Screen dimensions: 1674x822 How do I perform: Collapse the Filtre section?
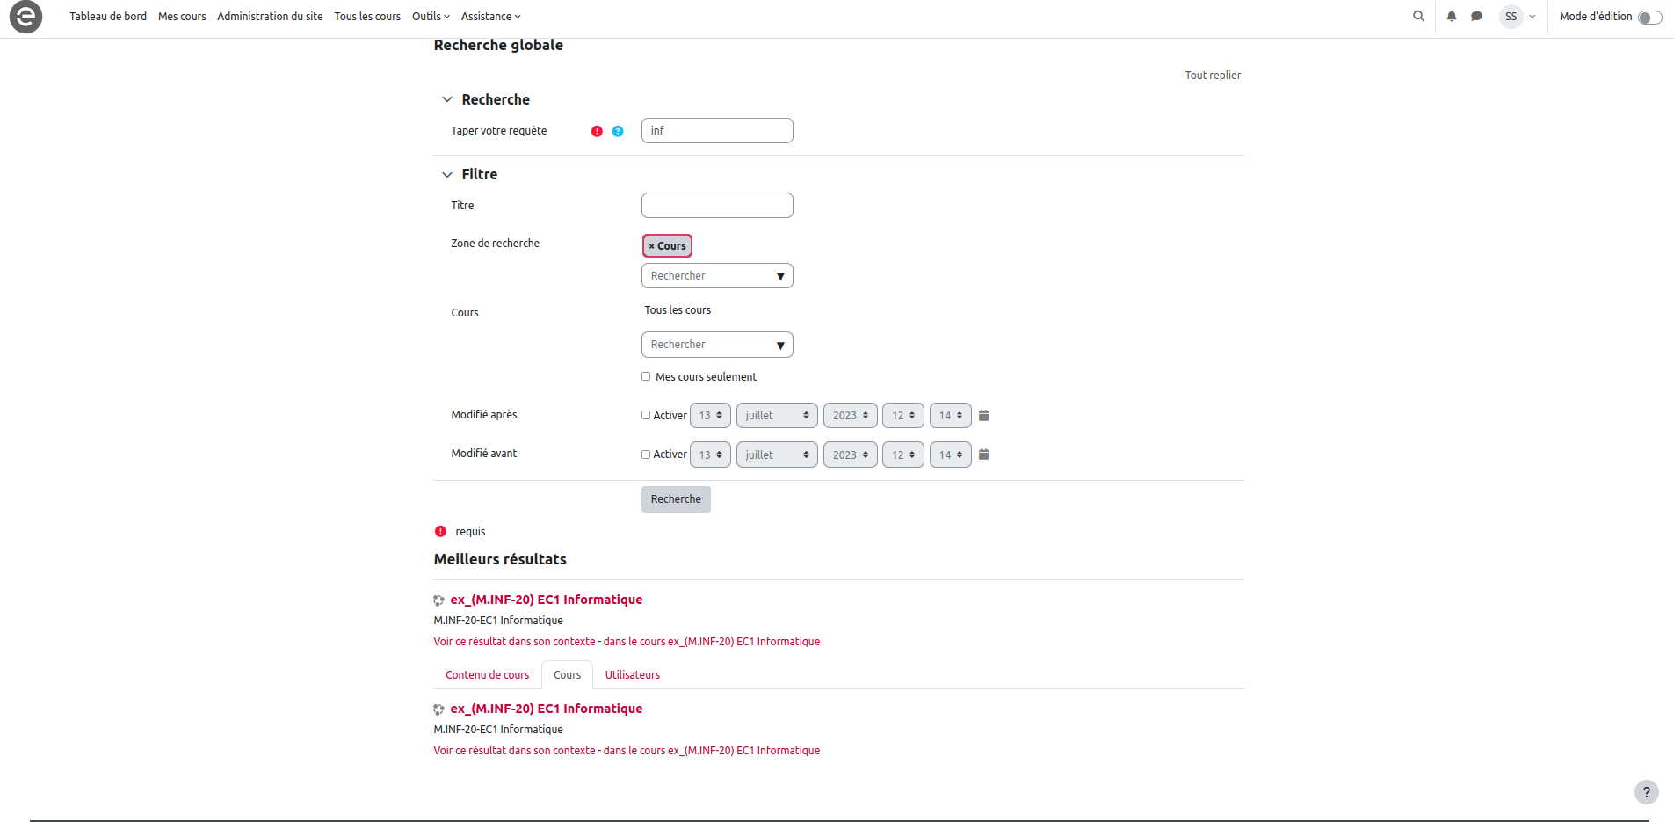447,175
